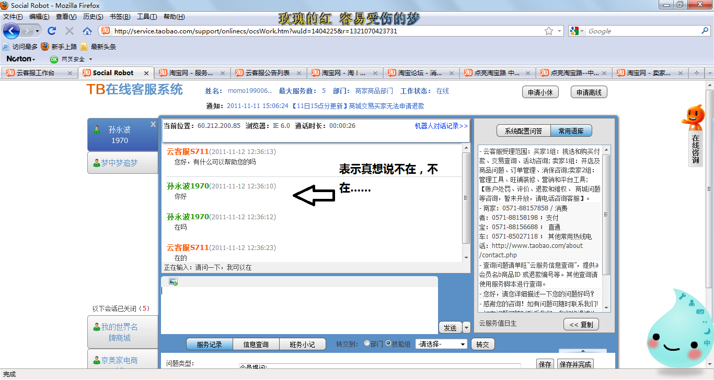Open the URL bar history dropdown arrow
The width and height of the screenshot is (714, 380).
(560, 31)
